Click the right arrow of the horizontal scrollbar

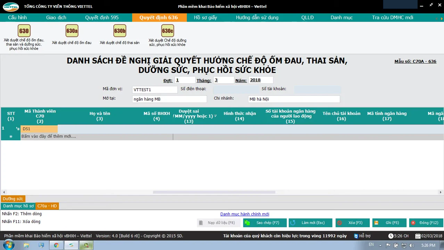point(441,192)
